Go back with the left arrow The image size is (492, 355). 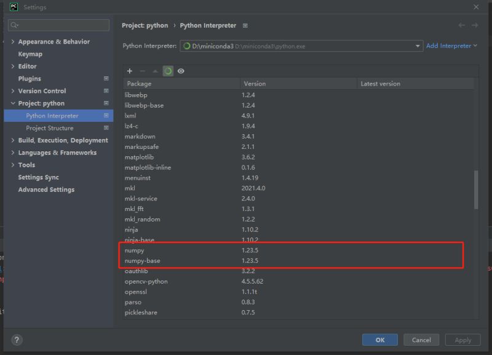pos(462,25)
